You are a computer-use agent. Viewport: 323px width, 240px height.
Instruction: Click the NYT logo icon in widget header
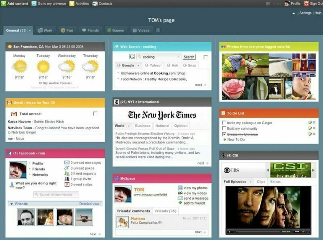pyautogui.click(x=117, y=102)
